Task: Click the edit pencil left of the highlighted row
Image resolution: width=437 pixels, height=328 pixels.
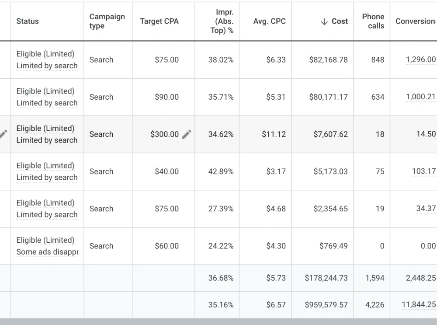Action: click(x=3, y=134)
